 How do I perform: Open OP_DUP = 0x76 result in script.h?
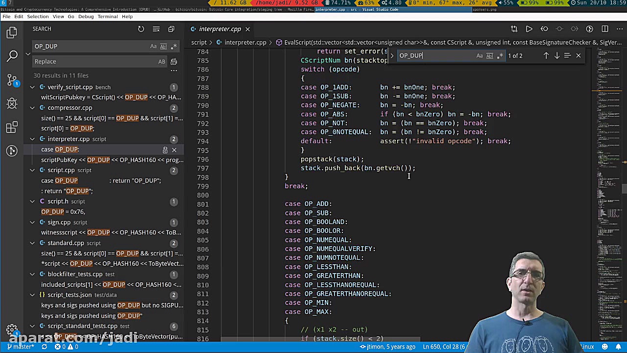pos(63,212)
